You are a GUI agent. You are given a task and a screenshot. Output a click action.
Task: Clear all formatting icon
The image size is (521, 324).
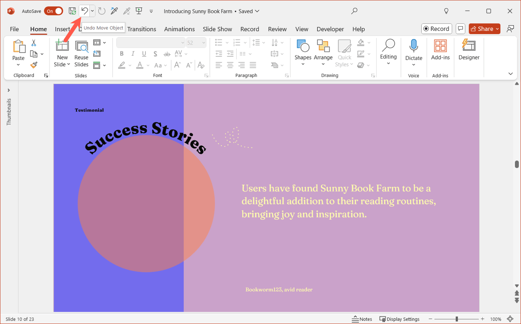(201, 65)
